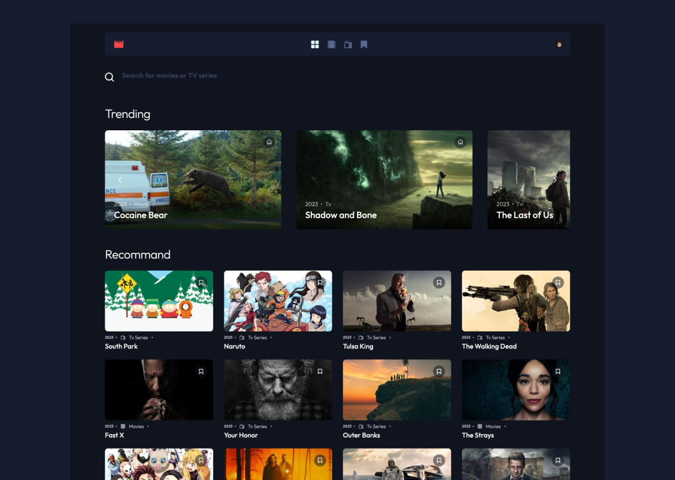Viewport: 675px width, 480px height.
Task: Open the Your Honor thumbnail
Action: 277,390
